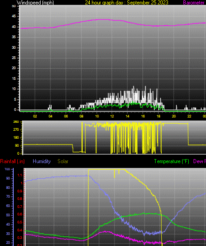Click the '02' hour label on the time axis

(35, 116)
